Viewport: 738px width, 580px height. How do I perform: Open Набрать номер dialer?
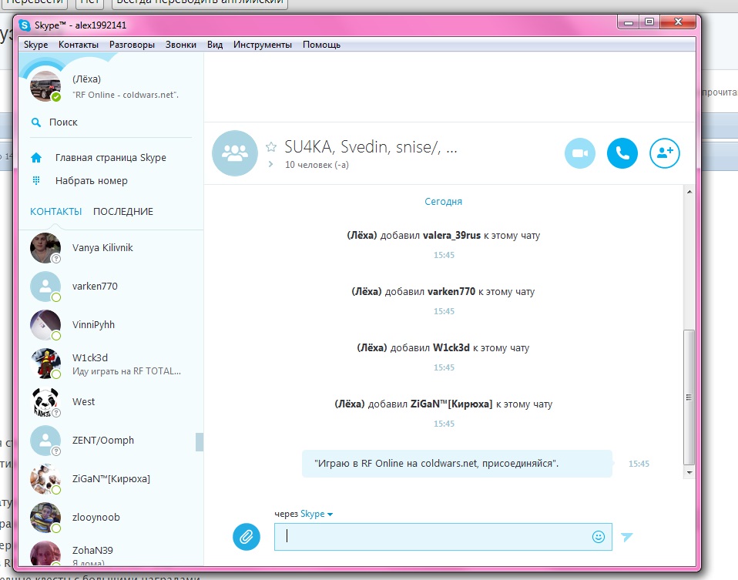click(92, 181)
